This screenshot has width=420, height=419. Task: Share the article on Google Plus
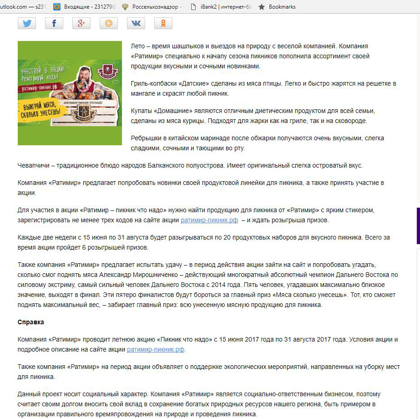tap(81, 23)
